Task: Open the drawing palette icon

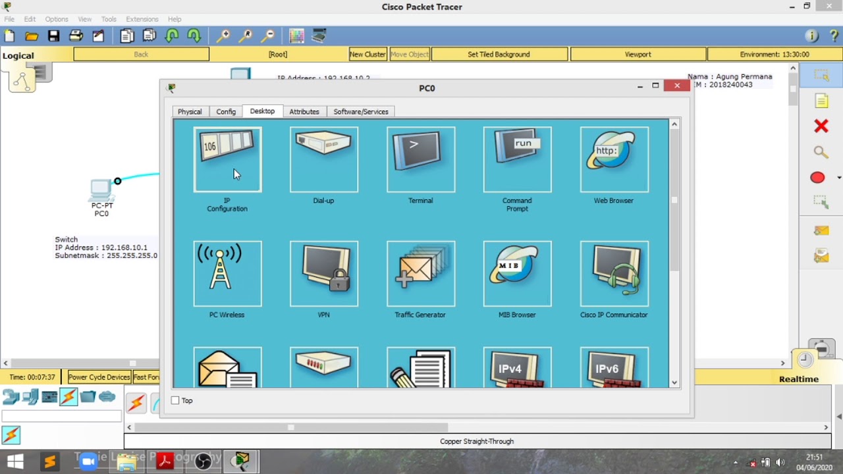Action: pyautogui.click(x=296, y=36)
